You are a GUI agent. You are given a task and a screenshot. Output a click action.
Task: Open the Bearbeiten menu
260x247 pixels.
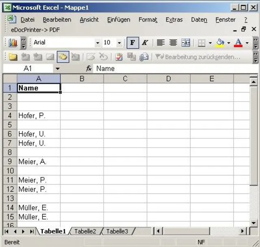point(57,20)
